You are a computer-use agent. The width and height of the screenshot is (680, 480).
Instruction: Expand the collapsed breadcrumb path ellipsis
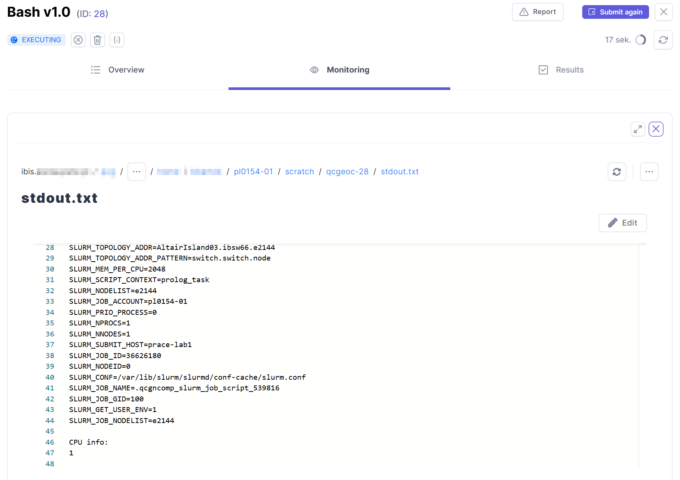137,172
